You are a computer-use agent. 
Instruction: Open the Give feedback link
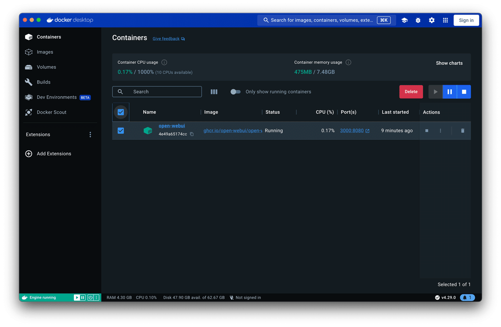(x=166, y=39)
